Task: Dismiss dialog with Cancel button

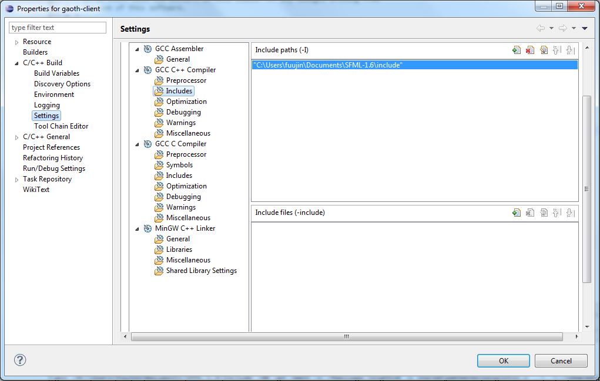Action: pos(561,360)
